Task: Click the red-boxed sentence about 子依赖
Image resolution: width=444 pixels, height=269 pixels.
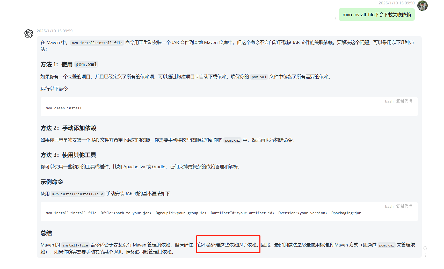Action: pyautogui.click(x=228, y=245)
